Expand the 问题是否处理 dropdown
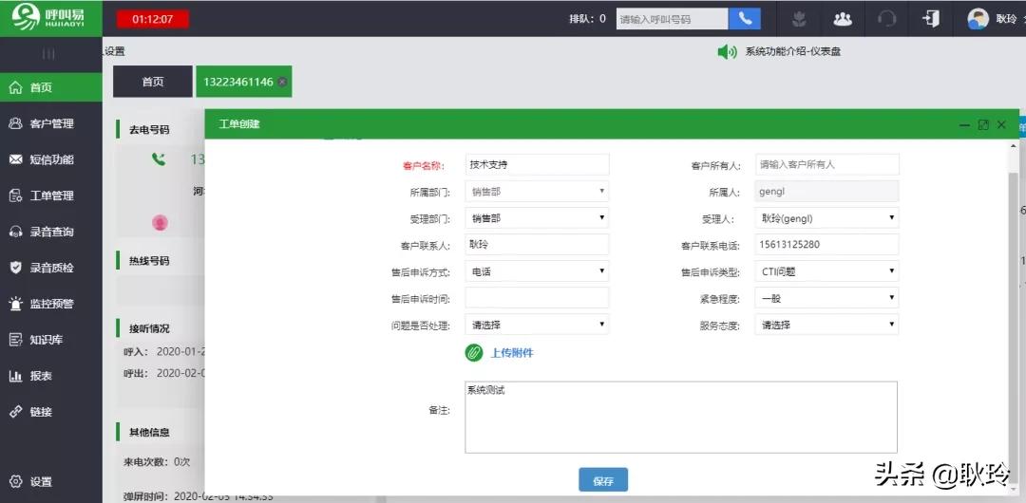Viewport: 1026px width, 503px height. [x=537, y=325]
